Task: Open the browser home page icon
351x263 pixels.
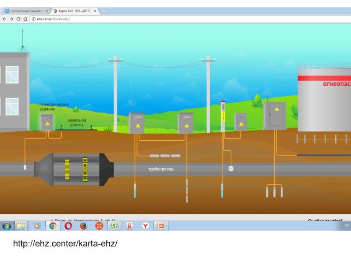Action: [x=25, y=19]
